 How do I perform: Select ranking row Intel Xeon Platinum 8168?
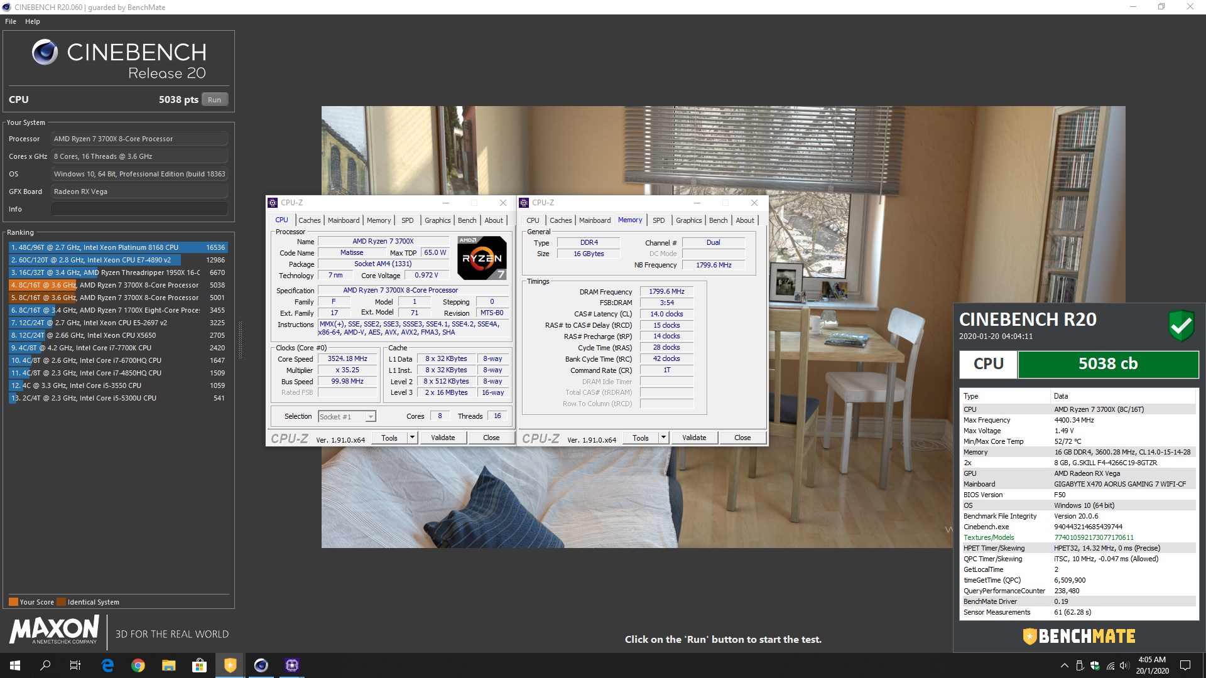pos(118,247)
